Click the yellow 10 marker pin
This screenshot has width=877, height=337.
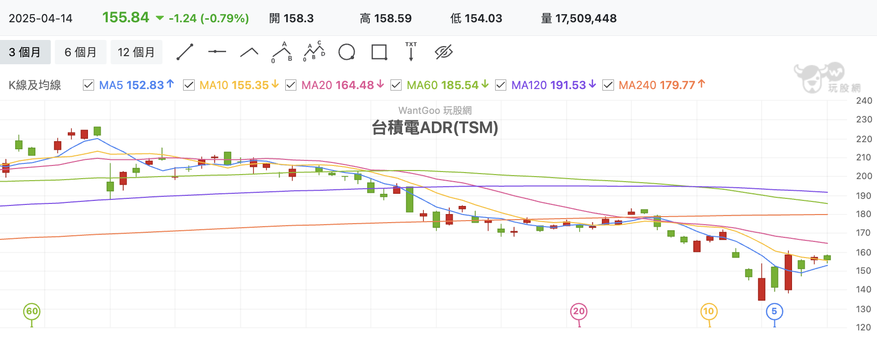point(709,312)
